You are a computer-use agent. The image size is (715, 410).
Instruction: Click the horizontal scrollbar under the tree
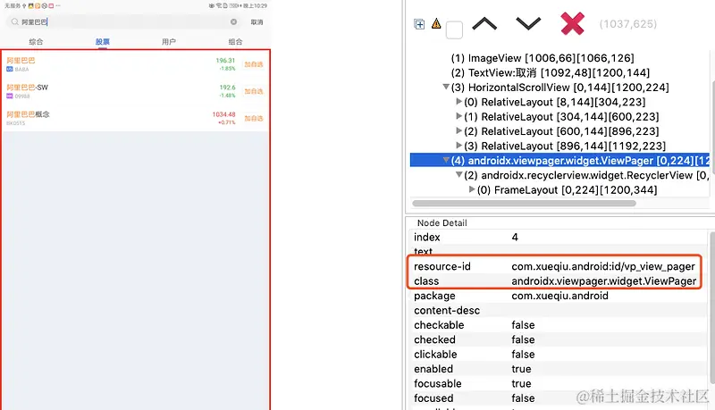pyautogui.click(x=524, y=203)
